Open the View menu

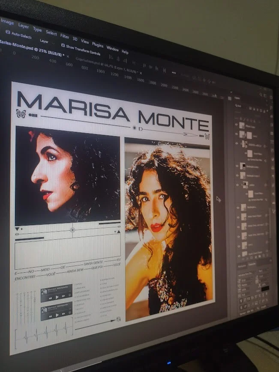click(x=85, y=42)
